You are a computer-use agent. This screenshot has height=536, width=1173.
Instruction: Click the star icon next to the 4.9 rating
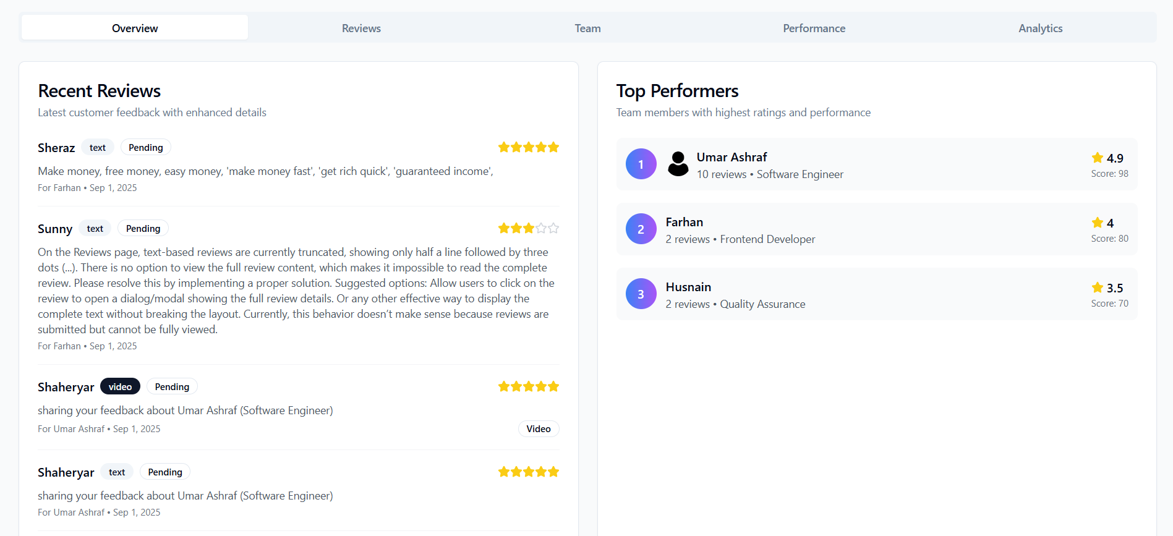1097,158
